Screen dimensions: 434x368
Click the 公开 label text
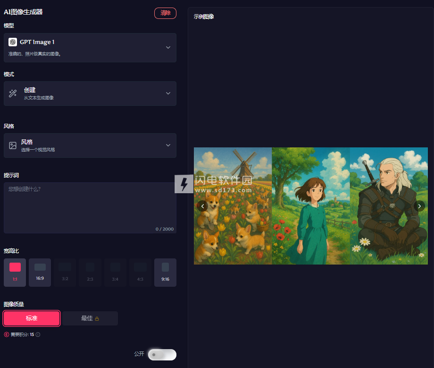(139, 354)
